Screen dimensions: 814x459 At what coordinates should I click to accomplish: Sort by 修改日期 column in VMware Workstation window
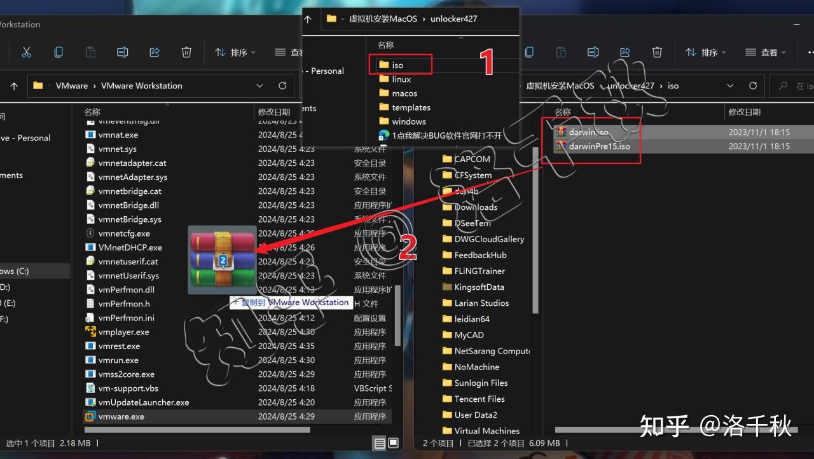click(x=274, y=112)
